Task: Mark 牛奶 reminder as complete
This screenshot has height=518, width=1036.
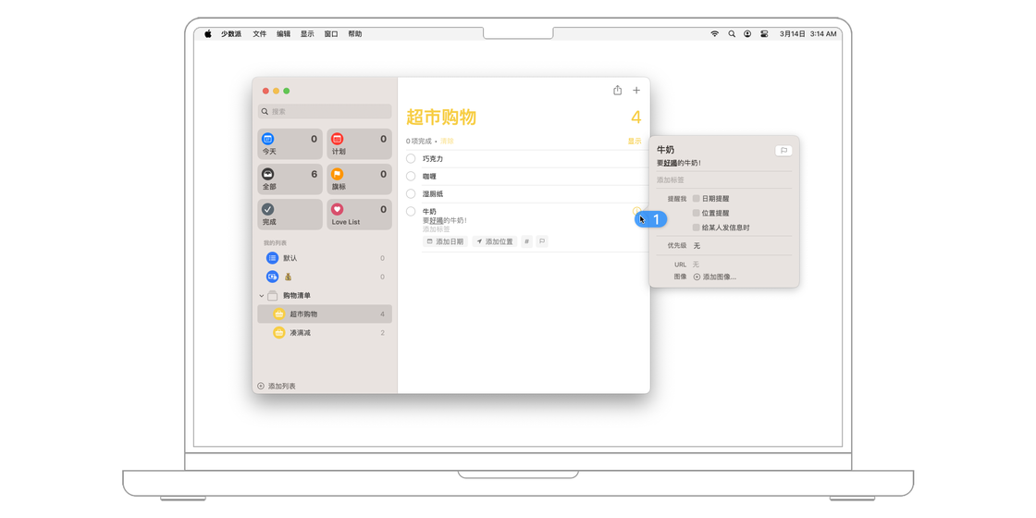Action: [411, 212]
